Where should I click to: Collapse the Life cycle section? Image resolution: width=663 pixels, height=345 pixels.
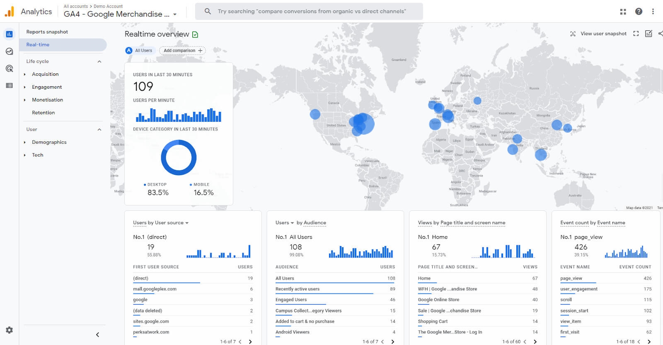99,61
